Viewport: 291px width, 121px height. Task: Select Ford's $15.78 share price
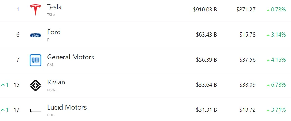[247, 34]
